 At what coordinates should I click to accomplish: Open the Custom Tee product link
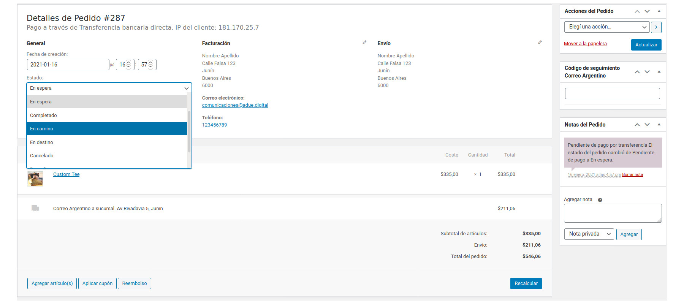tap(66, 174)
